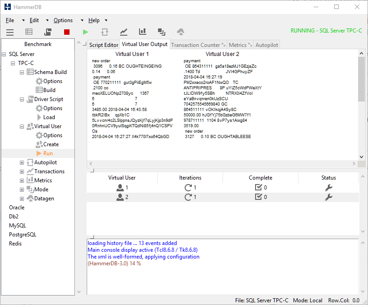368x305 pixels.
Task: Select MySQL database in the tree
Action: click(17, 226)
